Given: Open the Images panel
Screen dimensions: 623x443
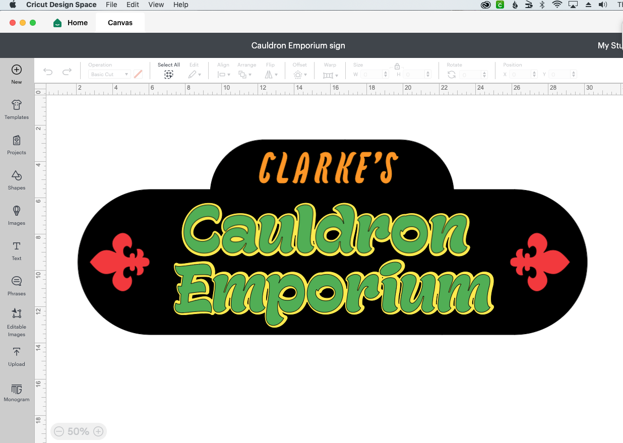Looking at the screenshot, I should click(16, 215).
